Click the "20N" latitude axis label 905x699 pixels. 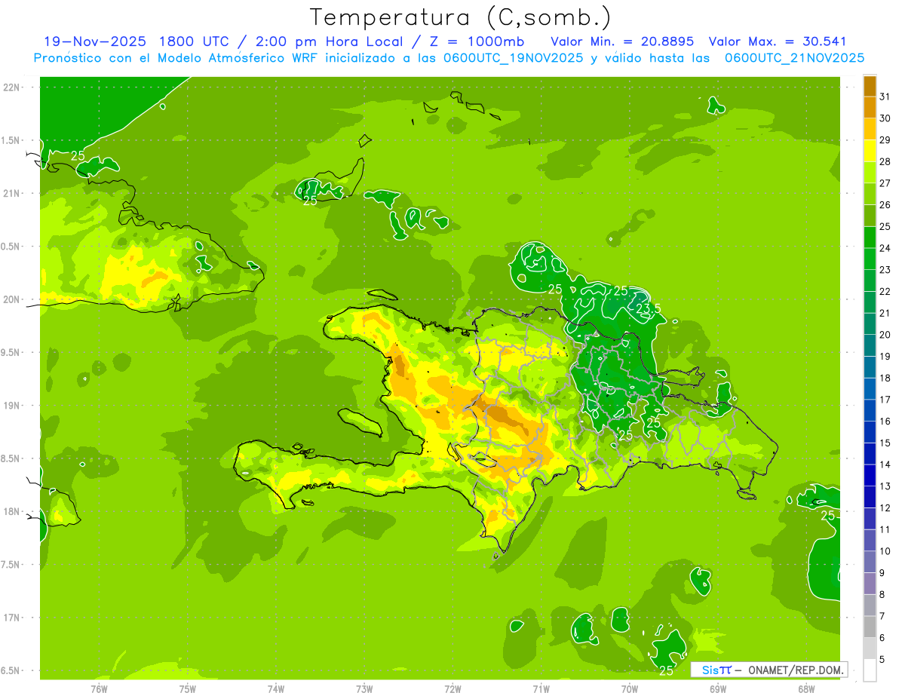11,300
